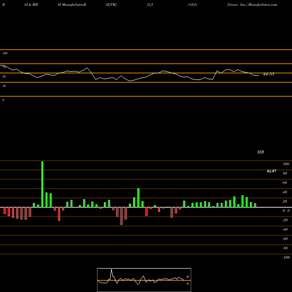Click the deepest red MR histogram bar
Viewport: 292px width, 292px height.
click(x=121, y=216)
